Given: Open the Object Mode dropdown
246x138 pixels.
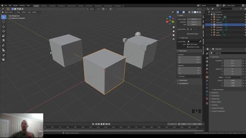Looking at the screenshot, I should pos(8,12).
